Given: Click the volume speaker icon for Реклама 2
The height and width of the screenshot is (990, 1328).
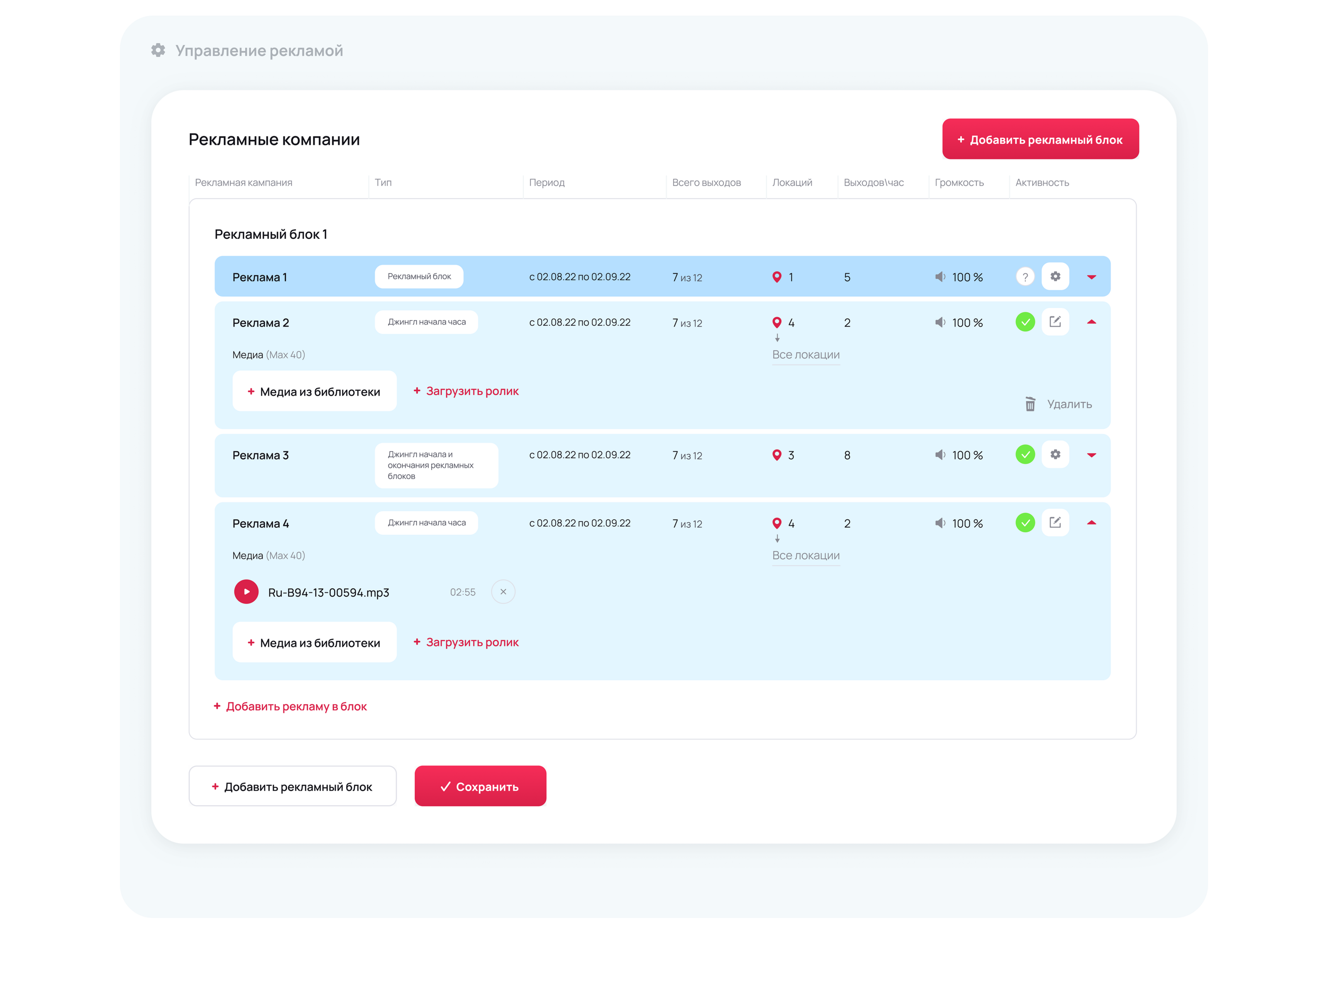Looking at the screenshot, I should point(940,322).
